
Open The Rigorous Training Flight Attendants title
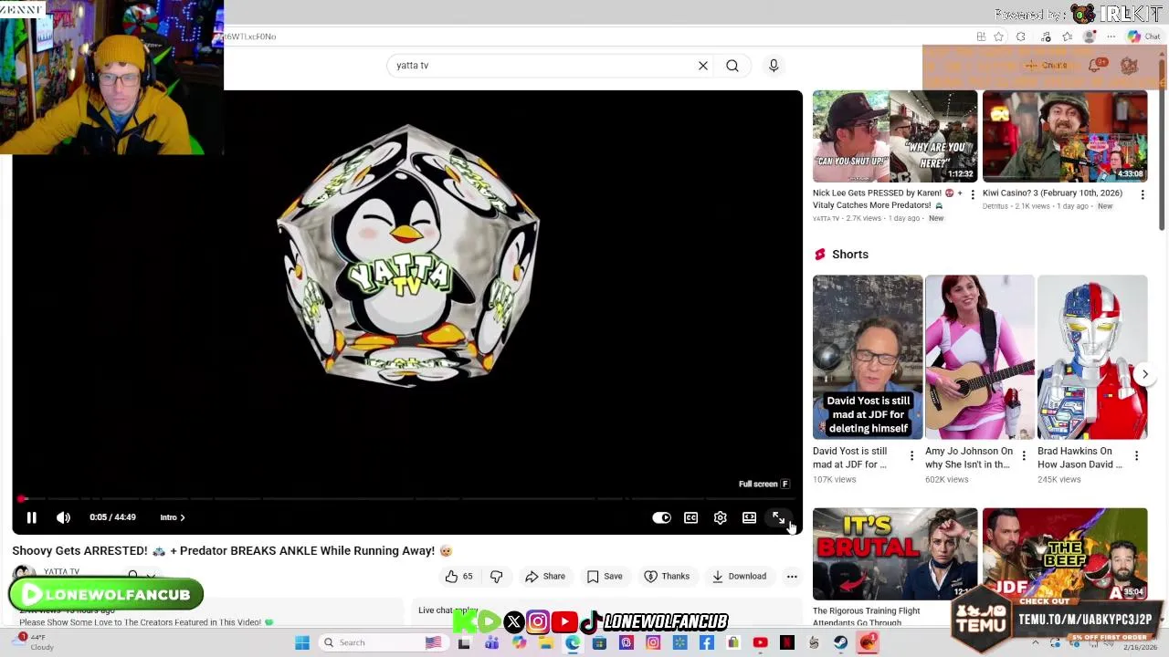point(867,617)
